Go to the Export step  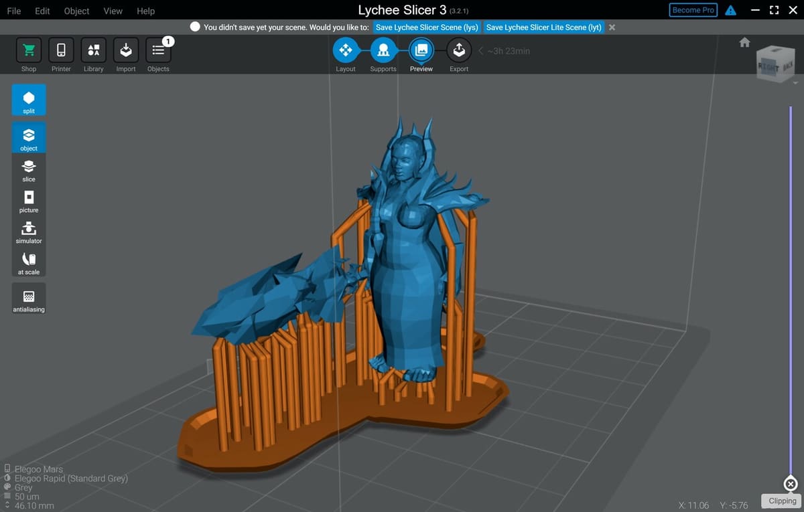(459, 50)
